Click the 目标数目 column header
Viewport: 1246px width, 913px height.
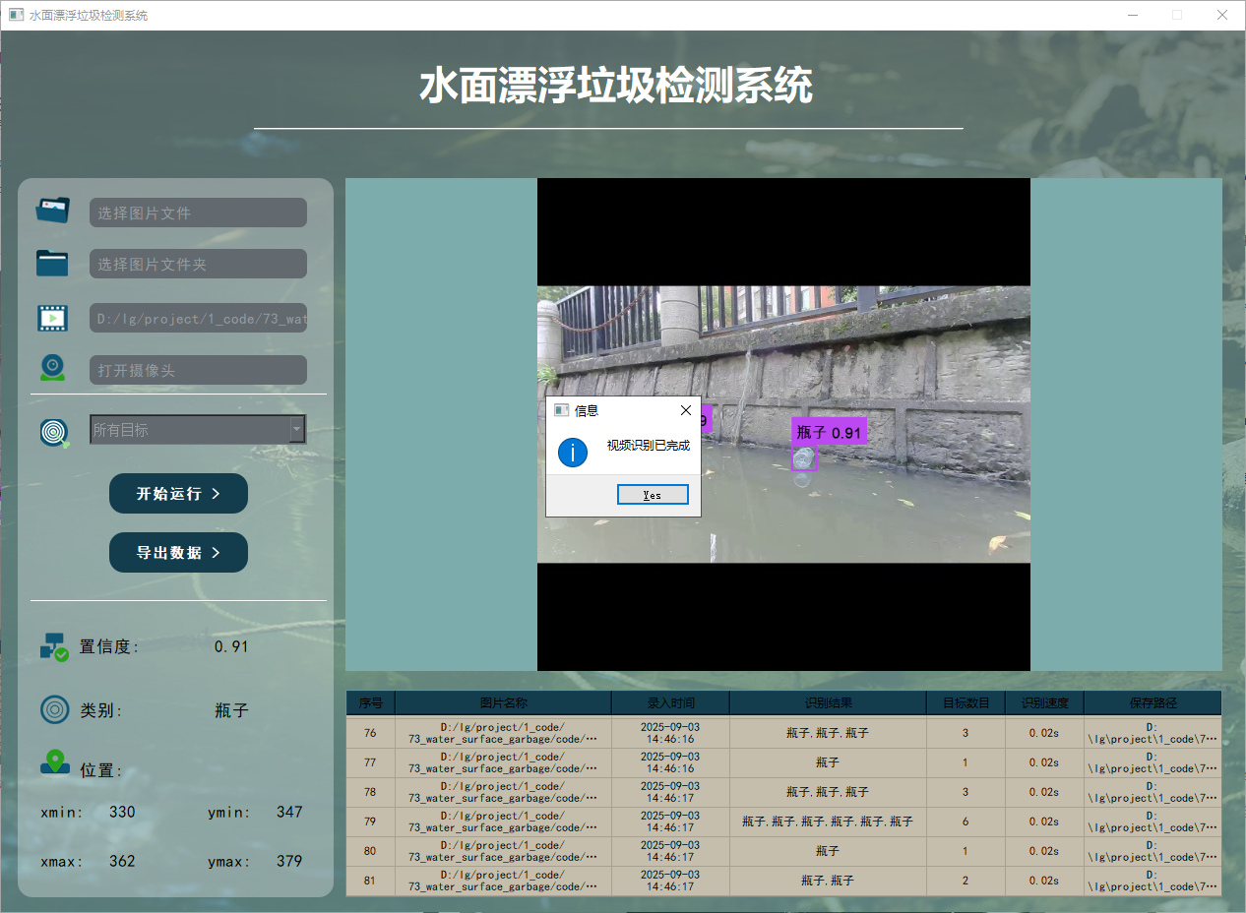click(x=966, y=702)
